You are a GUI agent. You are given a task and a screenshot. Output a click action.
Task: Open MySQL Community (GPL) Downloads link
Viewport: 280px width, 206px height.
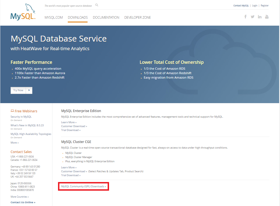[x=84, y=186]
